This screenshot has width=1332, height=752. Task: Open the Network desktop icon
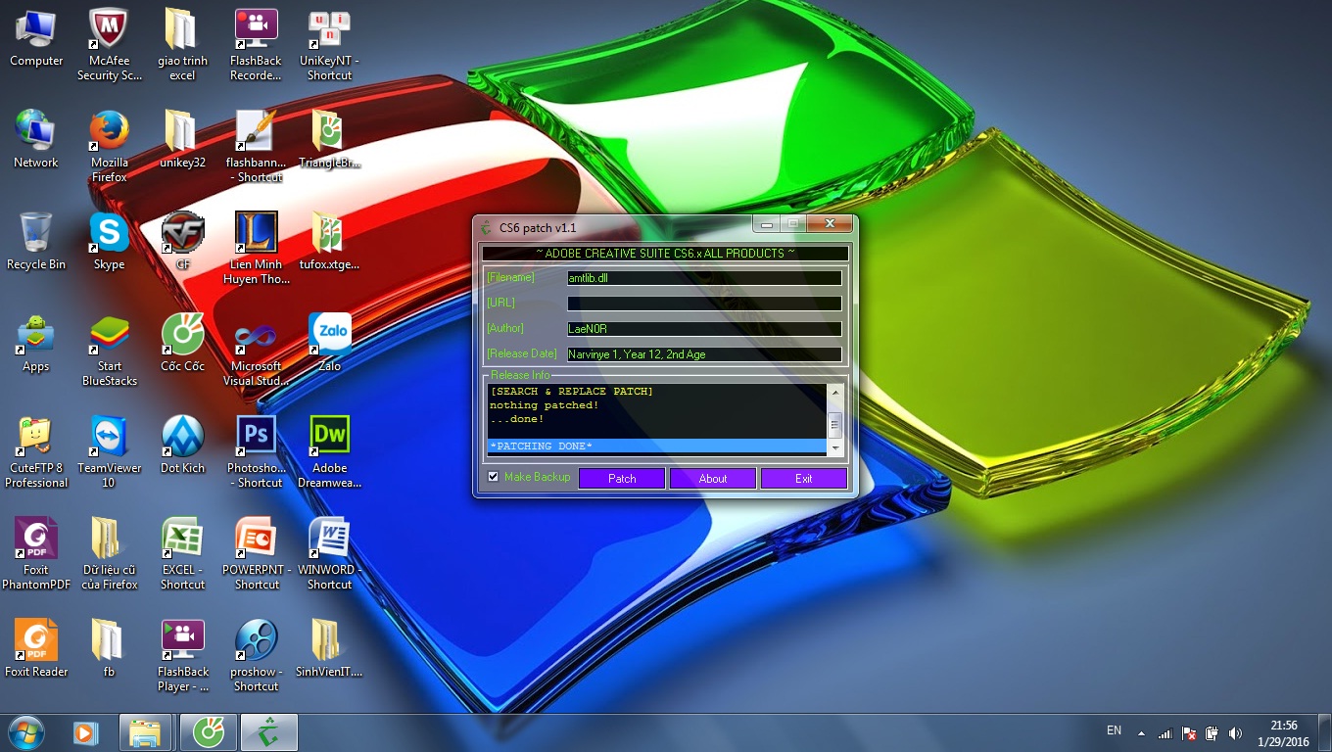(36, 140)
